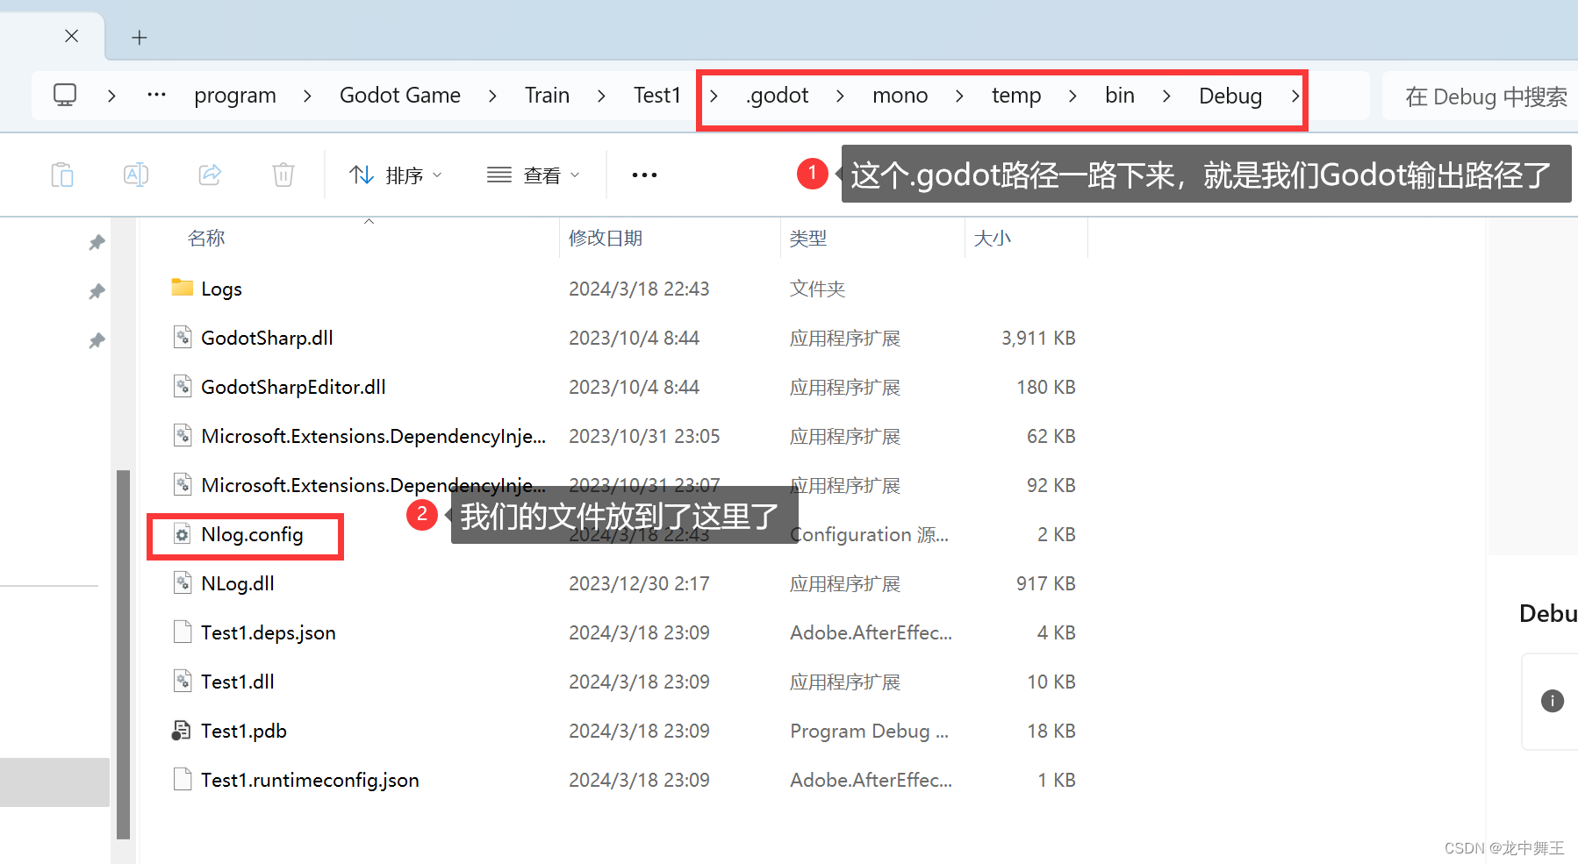Select the 62 KB Microsoft.Extensions.DependencyInje file

(x=373, y=436)
